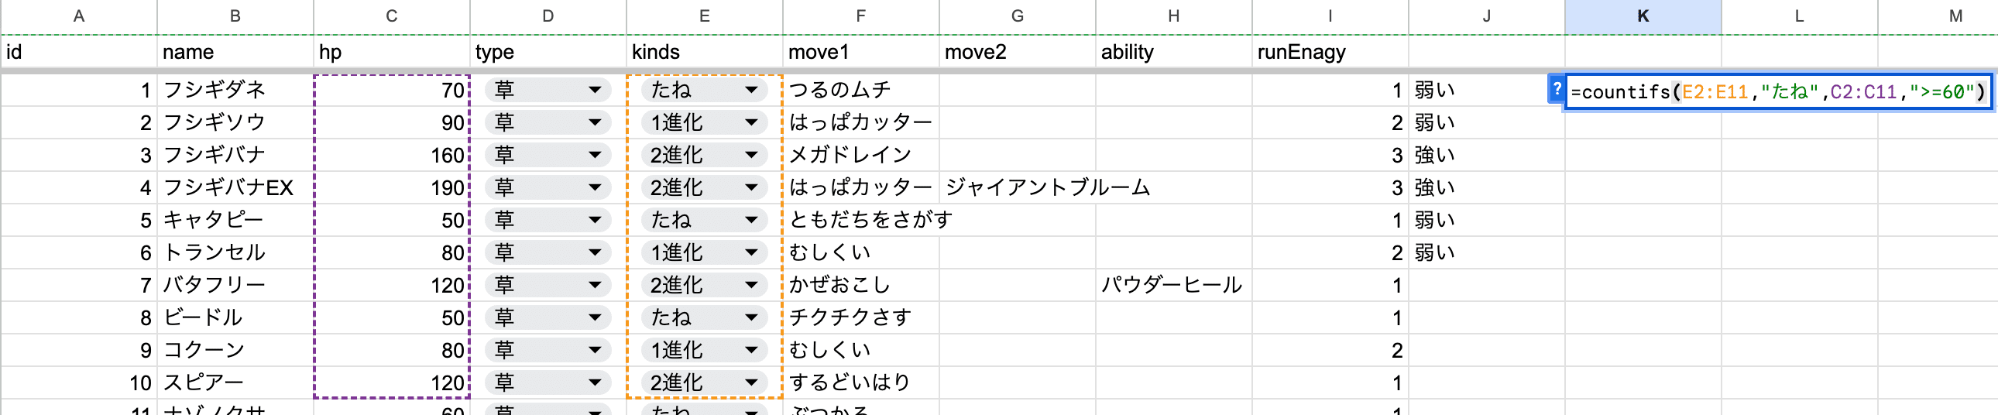Open kinds dropdown for バタフリー row
1998x415 pixels.
click(x=751, y=286)
